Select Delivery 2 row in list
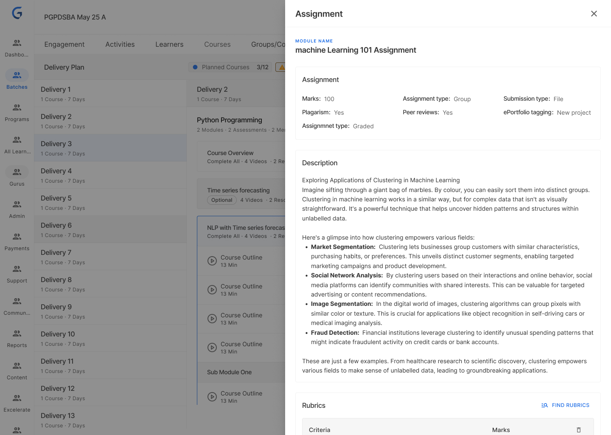This screenshot has width=611, height=435. point(110,121)
